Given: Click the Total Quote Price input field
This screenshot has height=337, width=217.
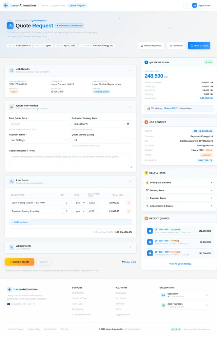Looking at the screenshot, I should click(x=39, y=124).
